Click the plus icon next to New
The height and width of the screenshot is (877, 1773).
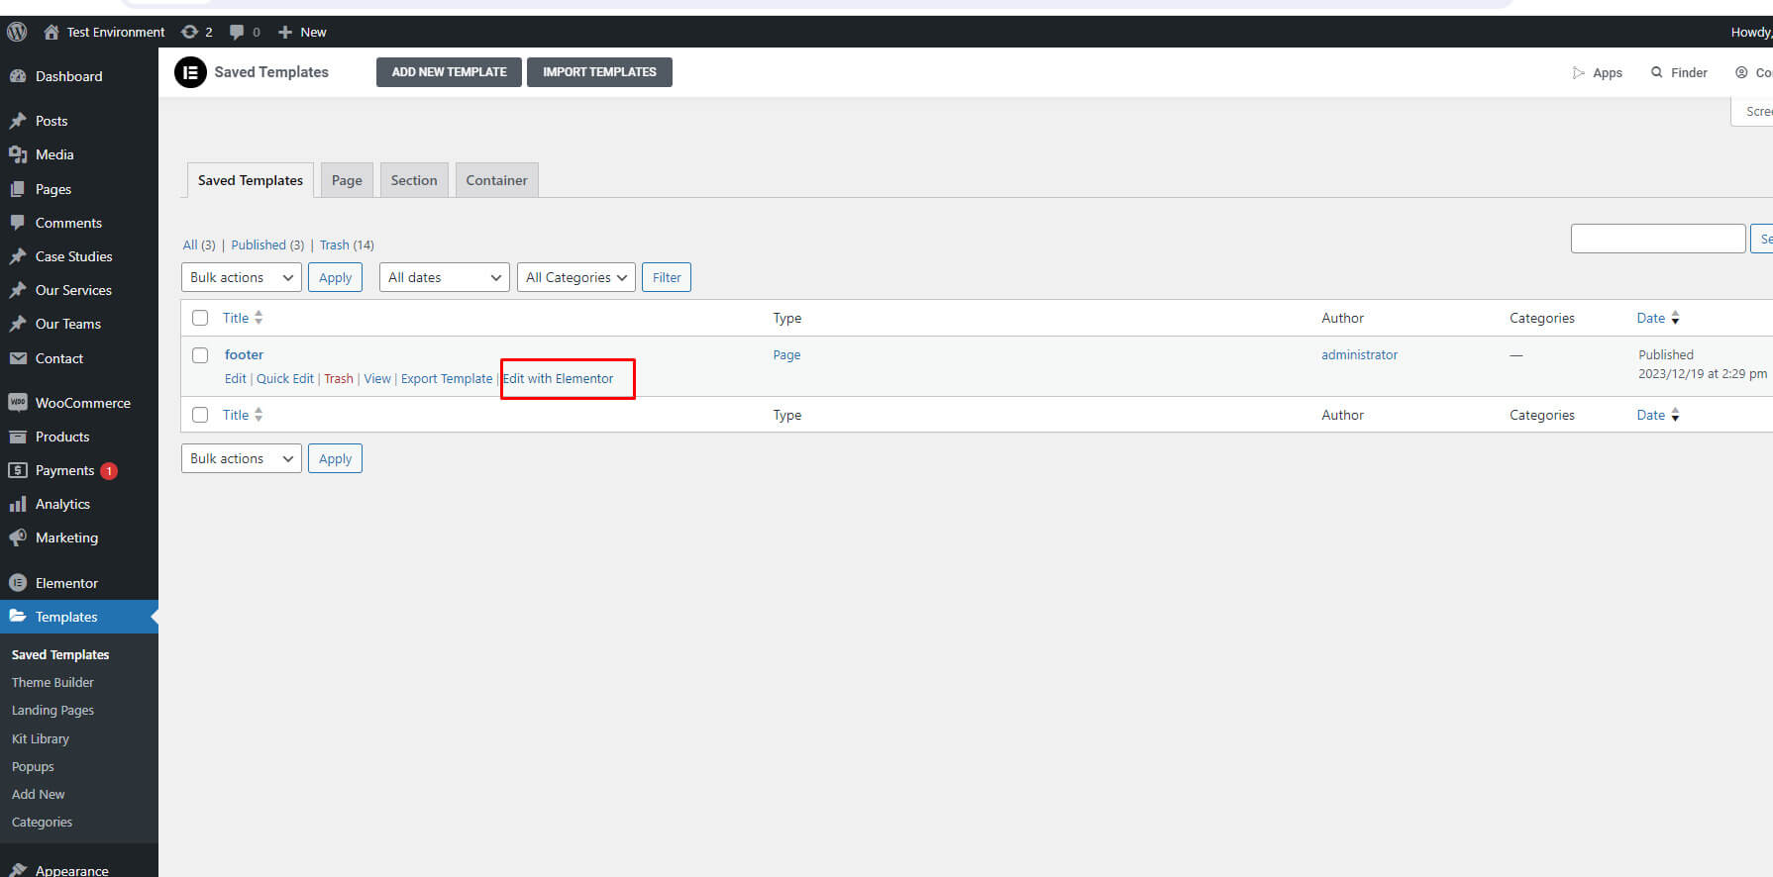pyautogui.click(x=285, y=32)
